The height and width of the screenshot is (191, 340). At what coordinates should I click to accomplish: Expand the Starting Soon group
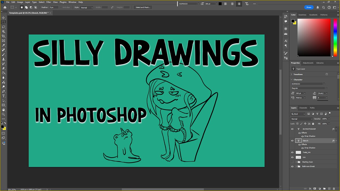296,162
